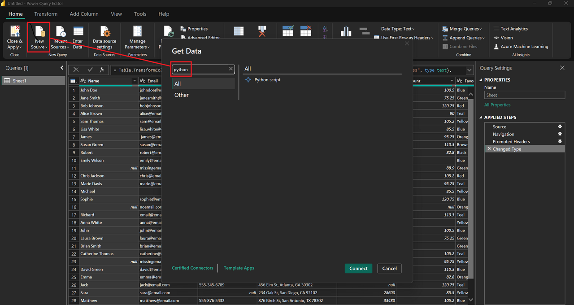Click the Emily Wilson name cell

click(108, 160)
